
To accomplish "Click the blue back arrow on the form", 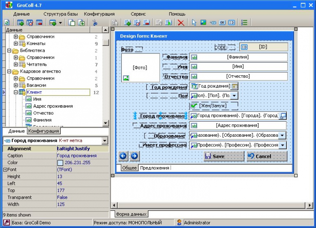I will (x=123, y=156).
